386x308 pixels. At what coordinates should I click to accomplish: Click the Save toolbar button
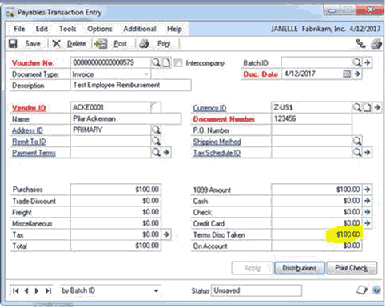click(x=25, y=44)
